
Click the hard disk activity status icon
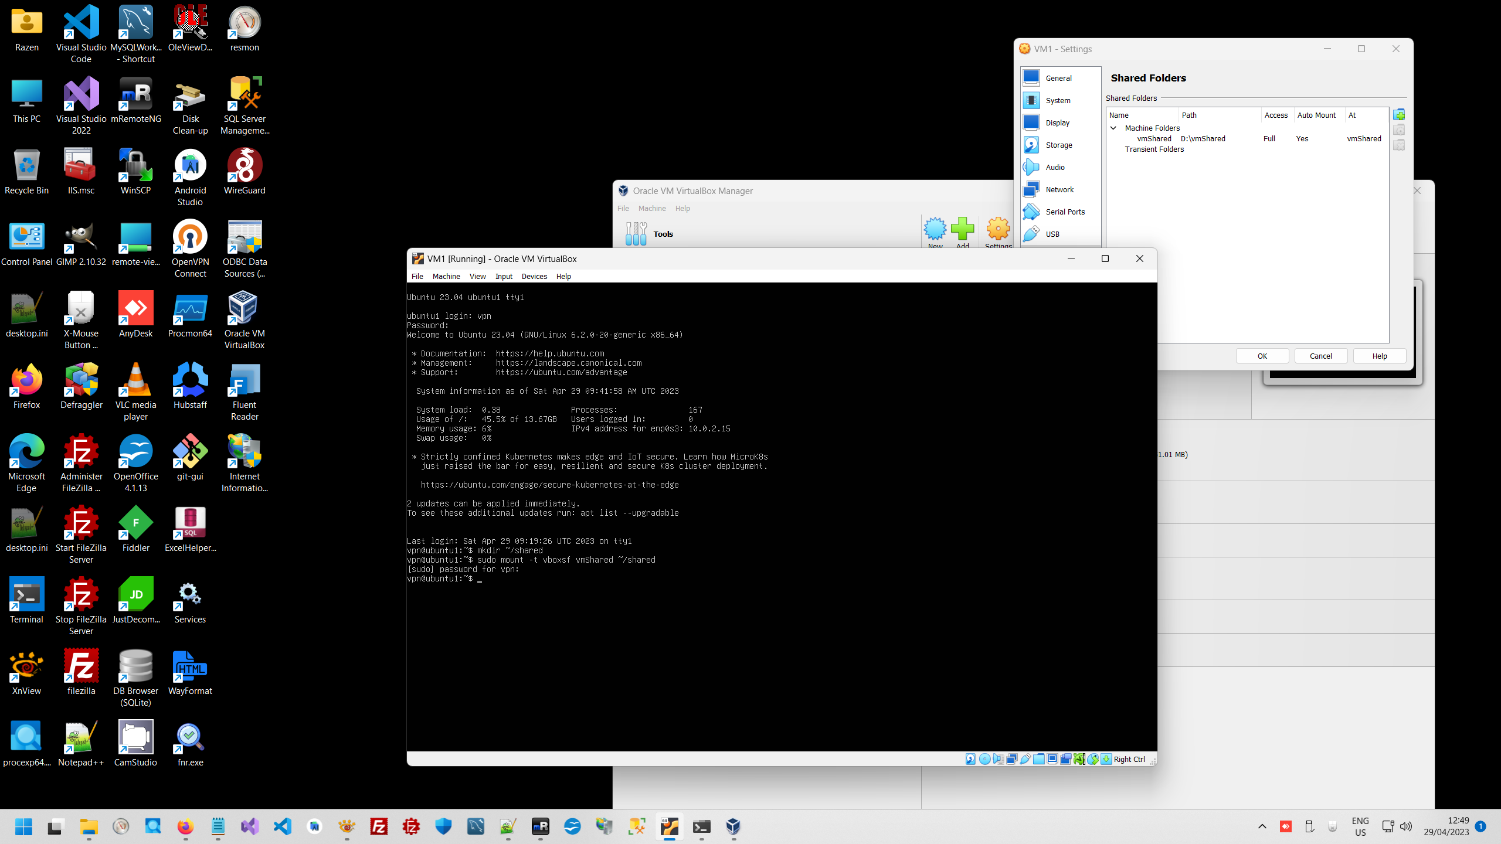pos(970,759)
